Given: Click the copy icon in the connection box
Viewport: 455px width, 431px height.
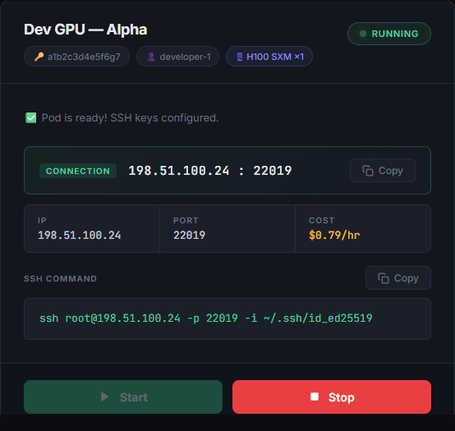Looking at the screenshot, I should (368, 171).
